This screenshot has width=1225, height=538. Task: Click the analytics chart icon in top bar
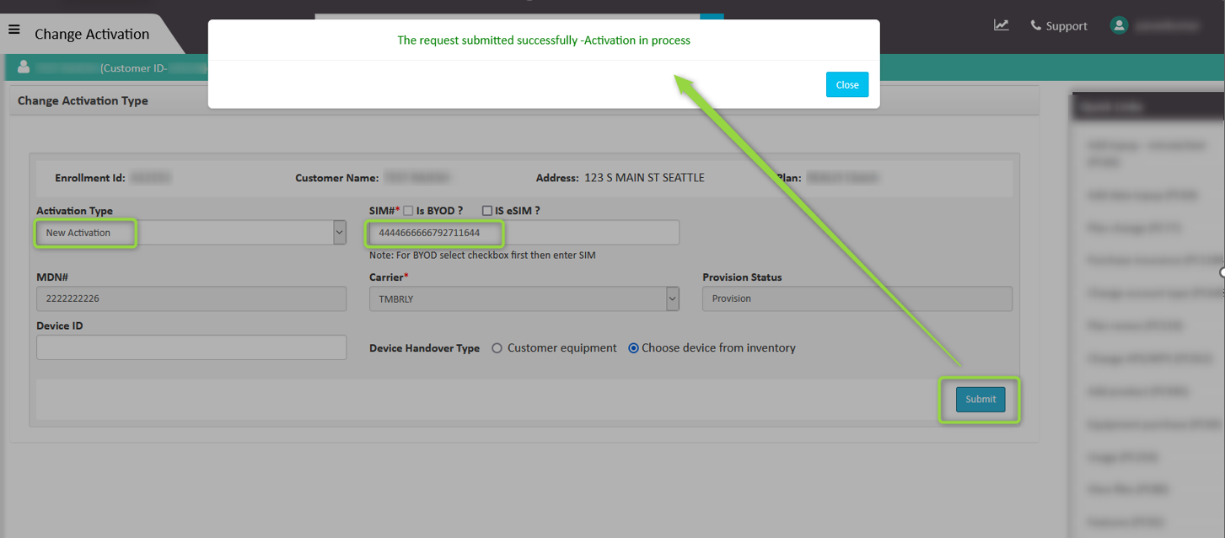(x=1001, y=25)
